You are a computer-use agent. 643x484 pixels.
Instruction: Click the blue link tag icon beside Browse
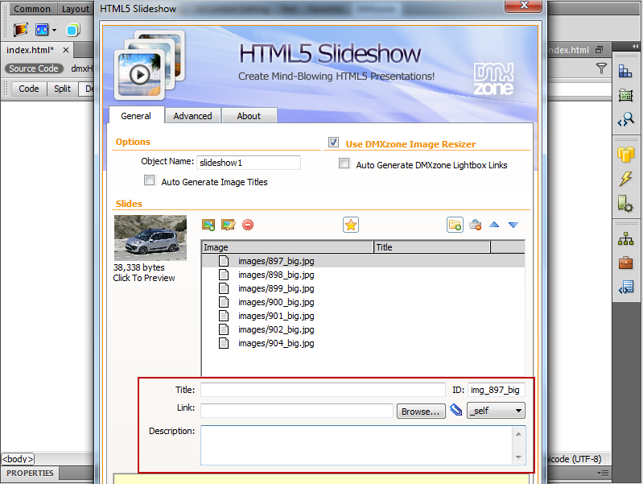456,410
